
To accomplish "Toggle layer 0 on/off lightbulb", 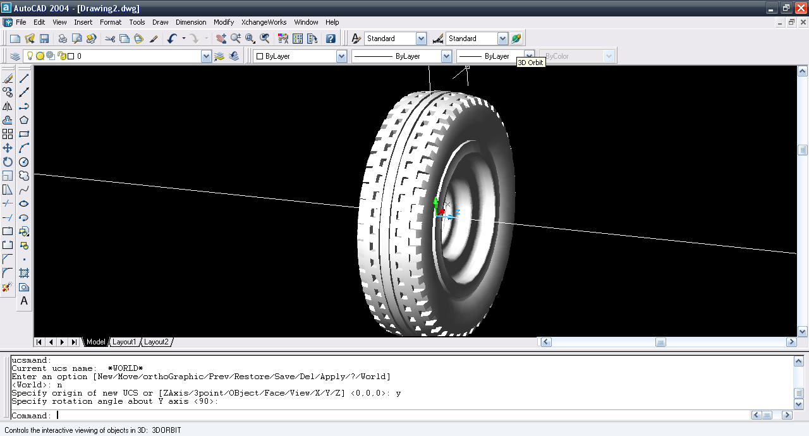I will tap(29, 56).
